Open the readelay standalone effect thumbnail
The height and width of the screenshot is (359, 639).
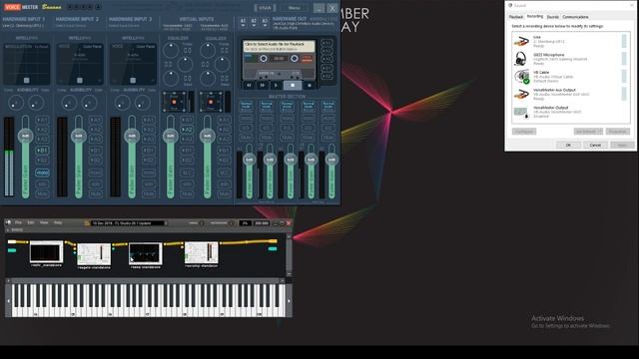(146, 254)
